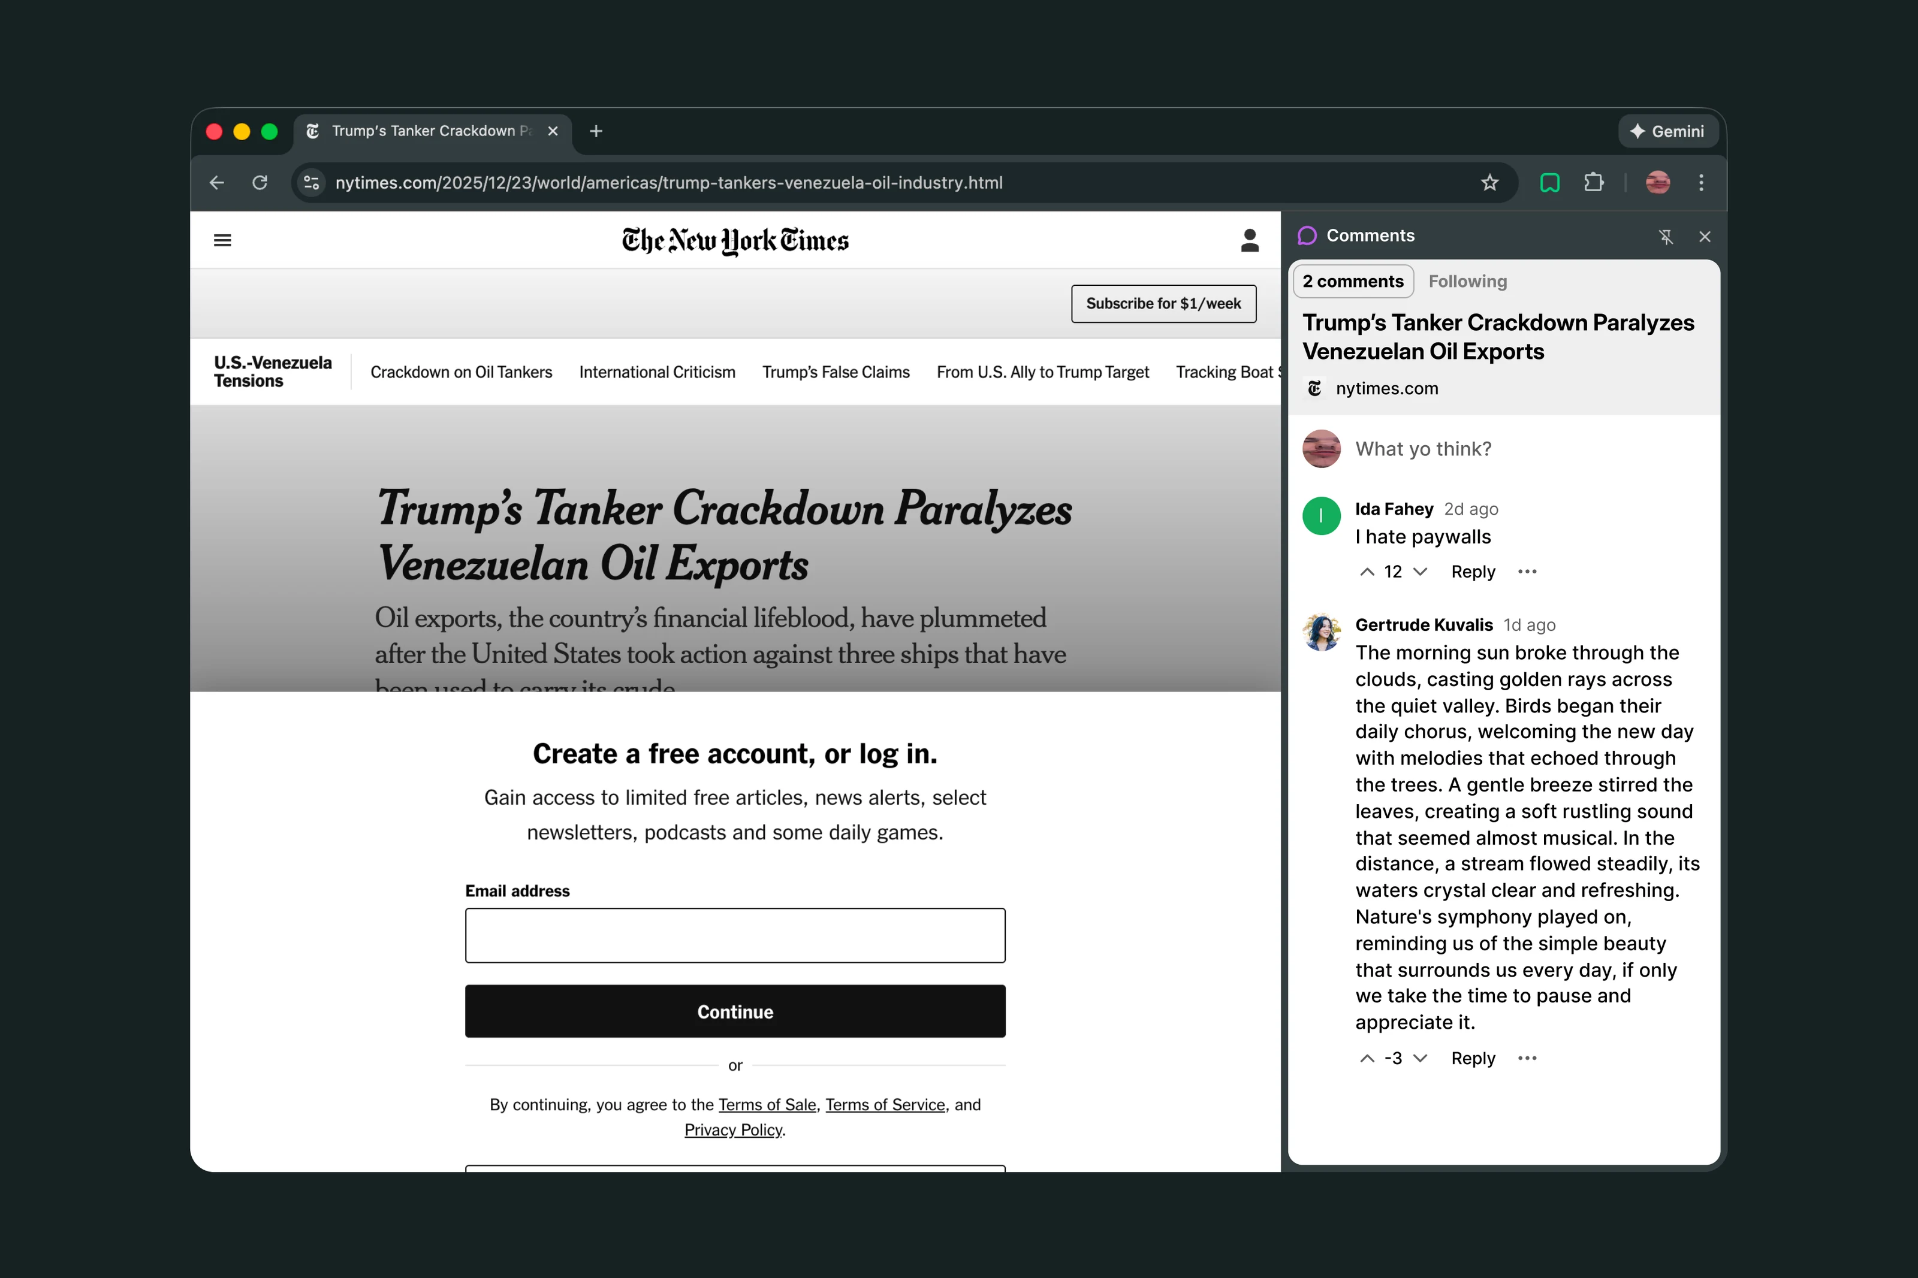Image resolution: width=1918 pixels, height=1278 pixels.
Task: Click the Comments panel speech bubble icon
Action: coord(1307,236)
